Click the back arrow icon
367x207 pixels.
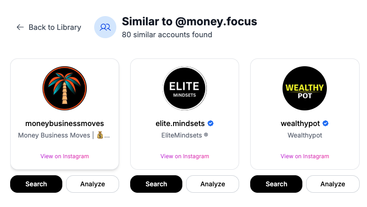20,27
